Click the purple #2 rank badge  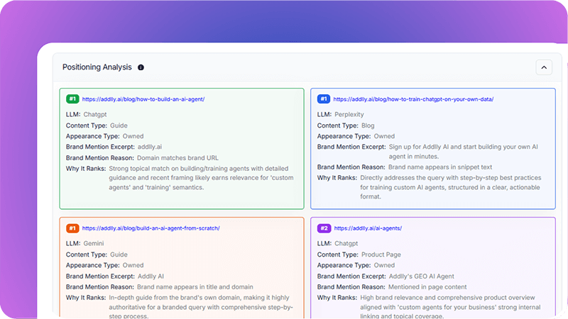pyautogui.click(x=324, y=228)
